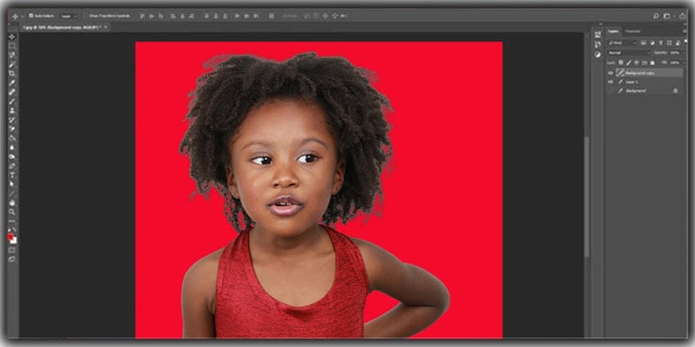Click the Fill value field
The image size is (695, 347).
point(675,63)
